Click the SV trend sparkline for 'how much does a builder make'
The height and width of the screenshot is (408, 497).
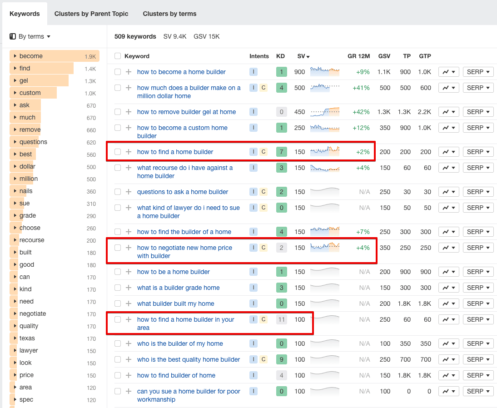click(x=324, y=88)
